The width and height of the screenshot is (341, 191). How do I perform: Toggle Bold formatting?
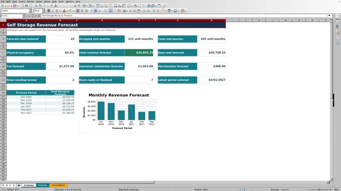49,11
